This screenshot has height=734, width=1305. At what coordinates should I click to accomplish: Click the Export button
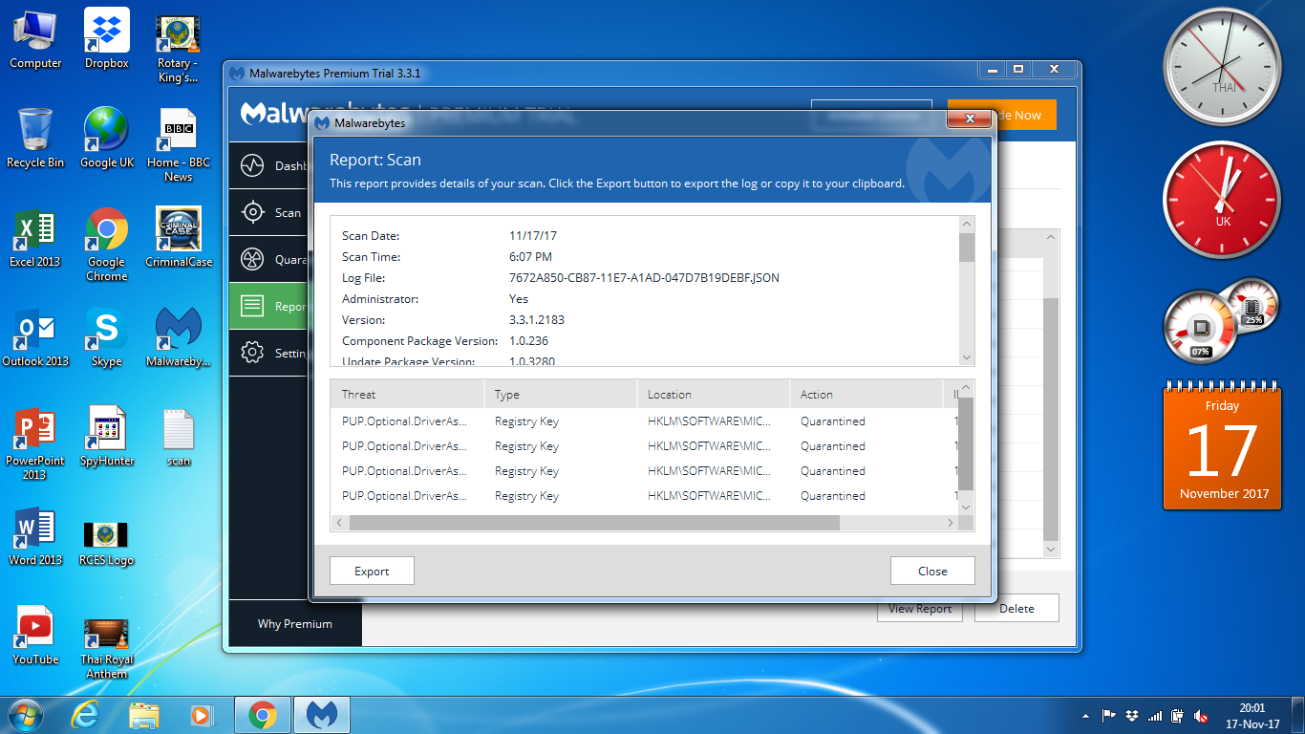pyautogui.click(x=372, y=571)
